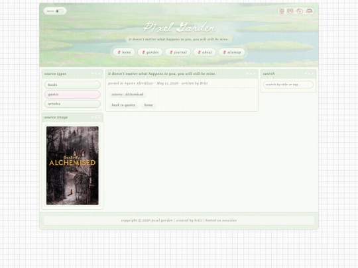The height and width of the screenshot is (268, 358).
Task: Open the garden nav button
Action: point(150,52)
